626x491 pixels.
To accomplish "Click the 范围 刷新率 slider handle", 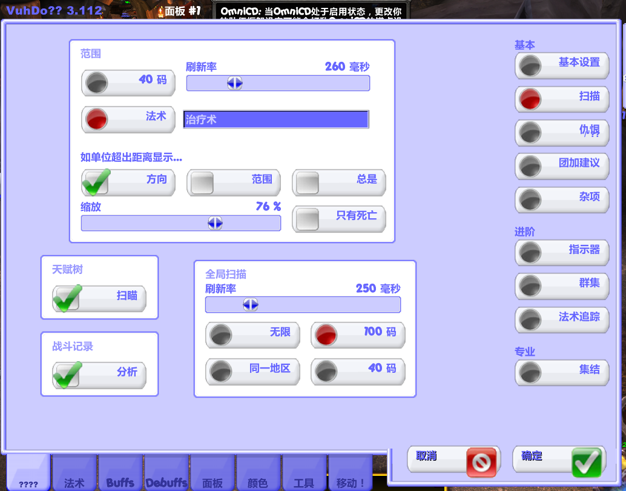I will [x=235, y=84].
